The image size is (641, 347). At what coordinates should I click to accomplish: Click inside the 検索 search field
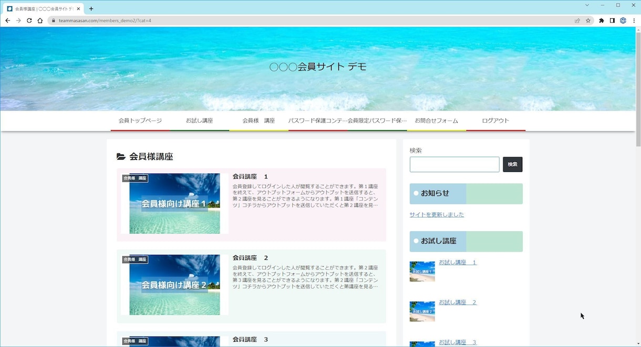click(454, 165)
